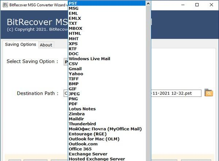Choose Hosted Exchange Server entry

pyautogui.click(x=107, y=159)
